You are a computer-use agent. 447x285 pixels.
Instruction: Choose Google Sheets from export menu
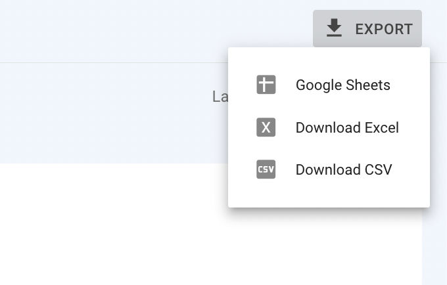click(329, 85)
